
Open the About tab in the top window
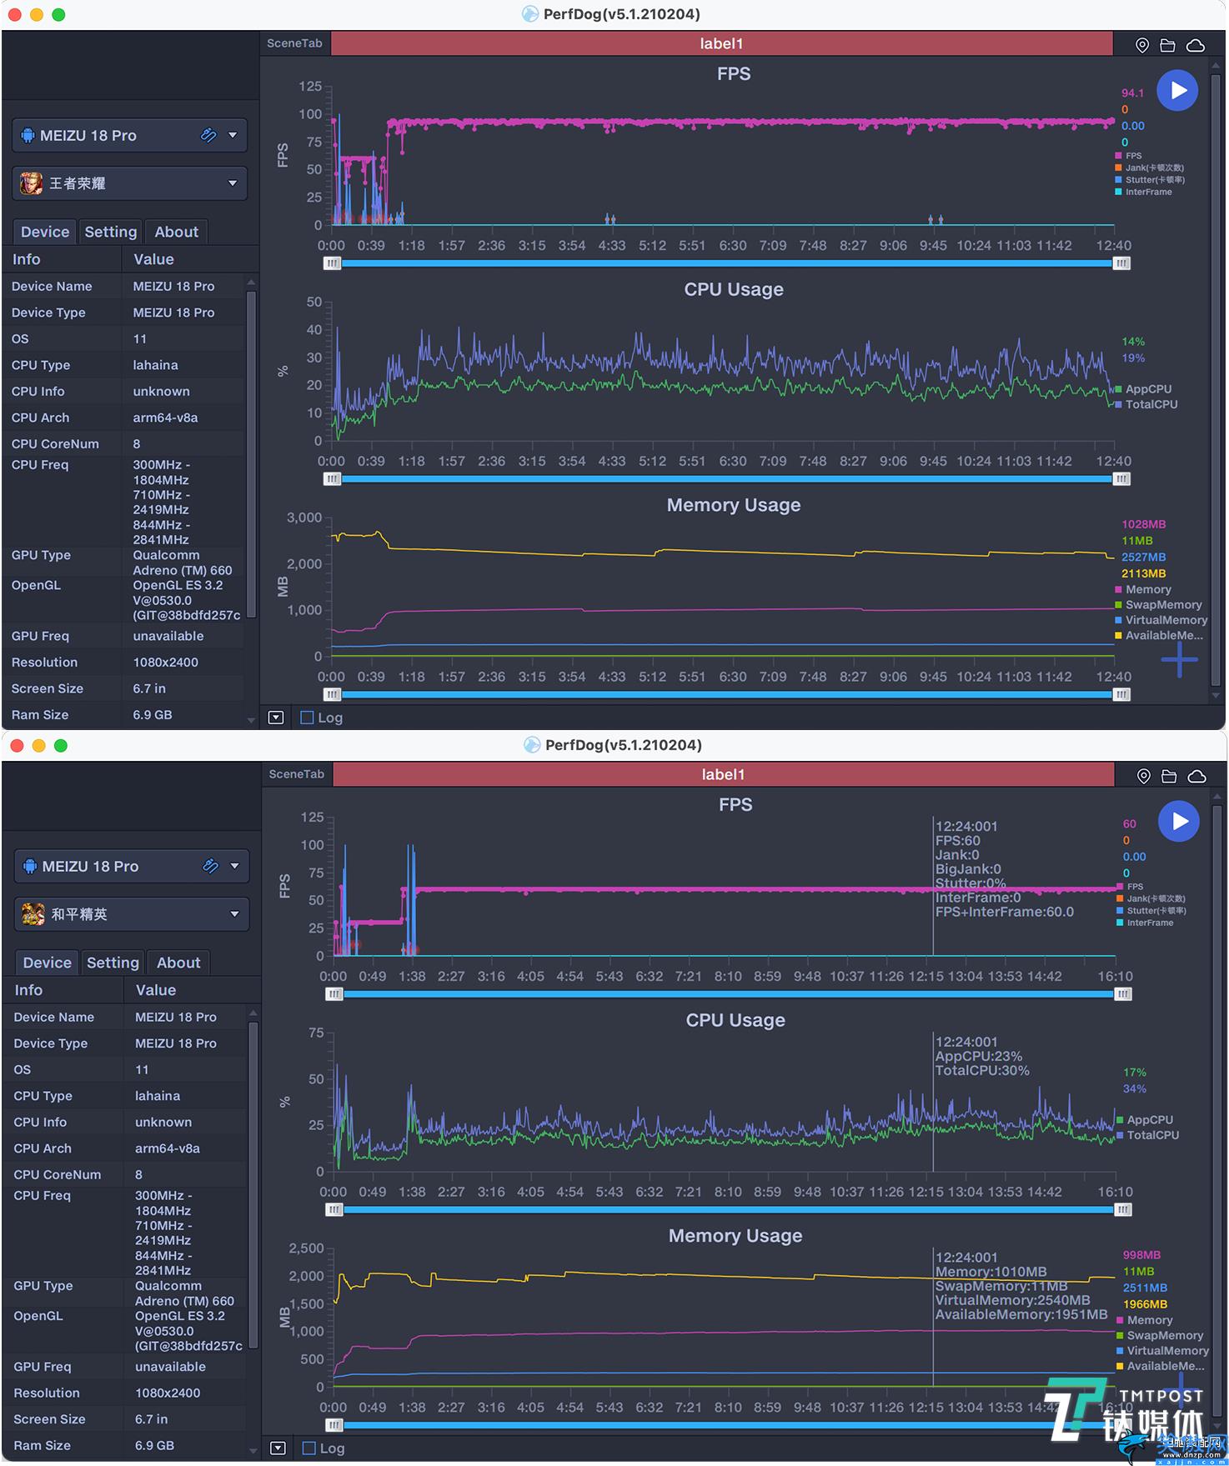(x=177, y=232)
